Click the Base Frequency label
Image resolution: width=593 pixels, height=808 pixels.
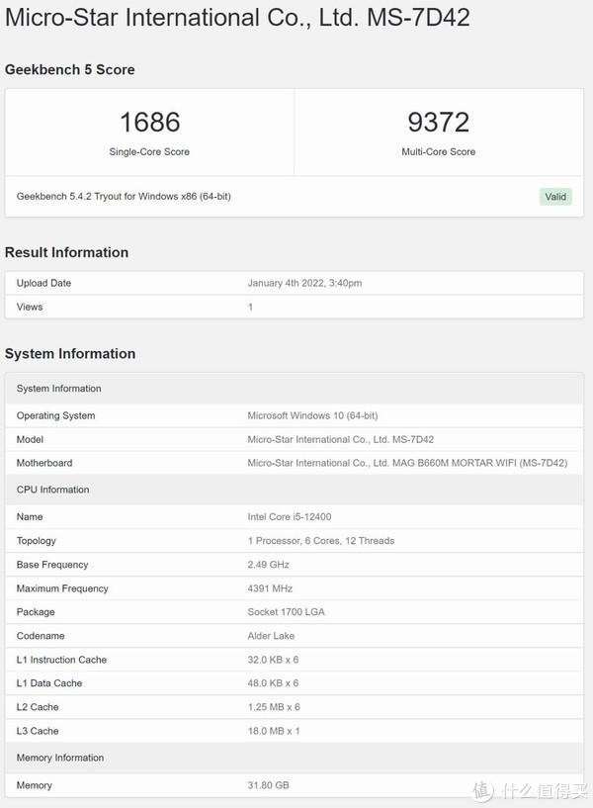(52, 565)
